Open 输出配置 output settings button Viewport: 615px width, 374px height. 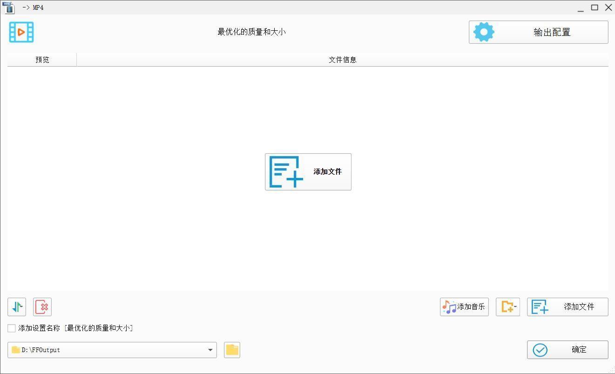pos(538,32)
